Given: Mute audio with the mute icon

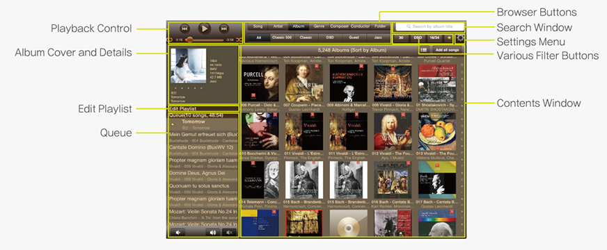Looking at the screenshot, I should click(229, 232).
